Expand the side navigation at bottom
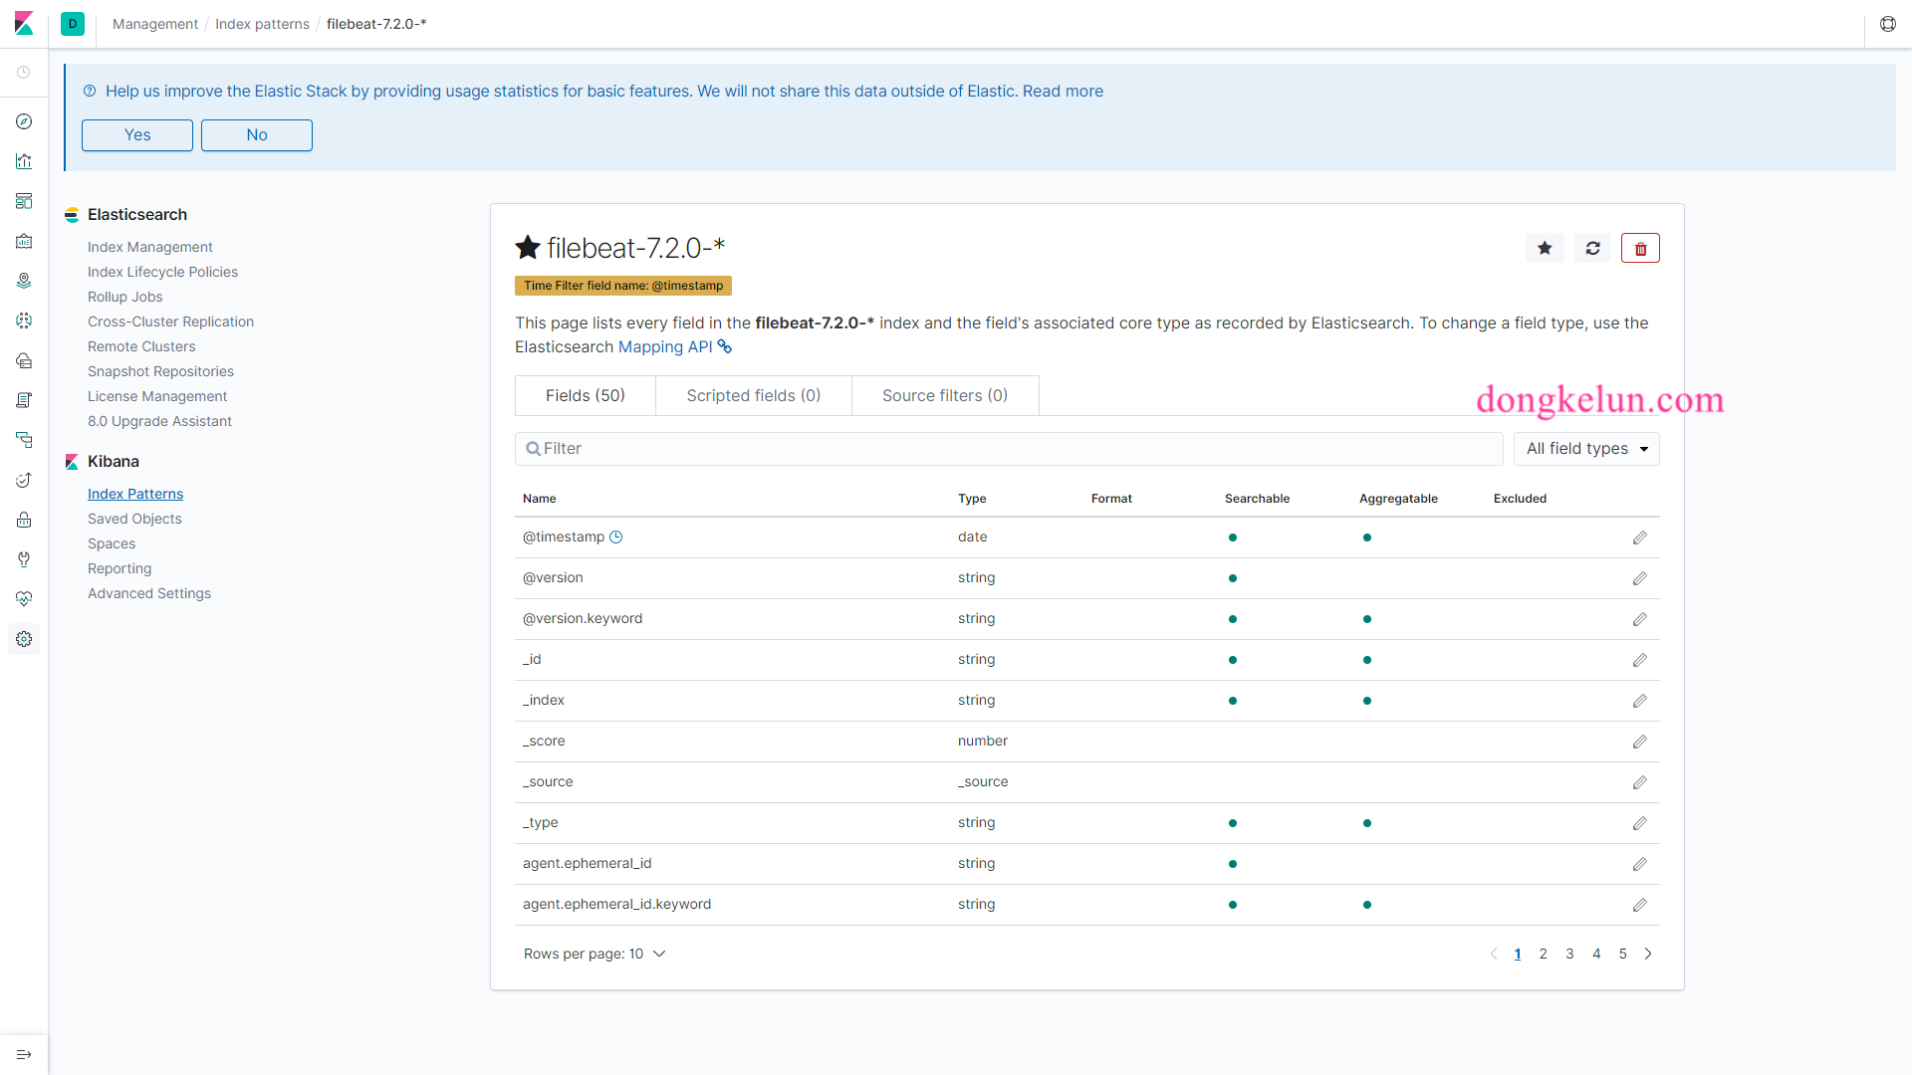The image size is (1912, 1075). pos(24,1055)
